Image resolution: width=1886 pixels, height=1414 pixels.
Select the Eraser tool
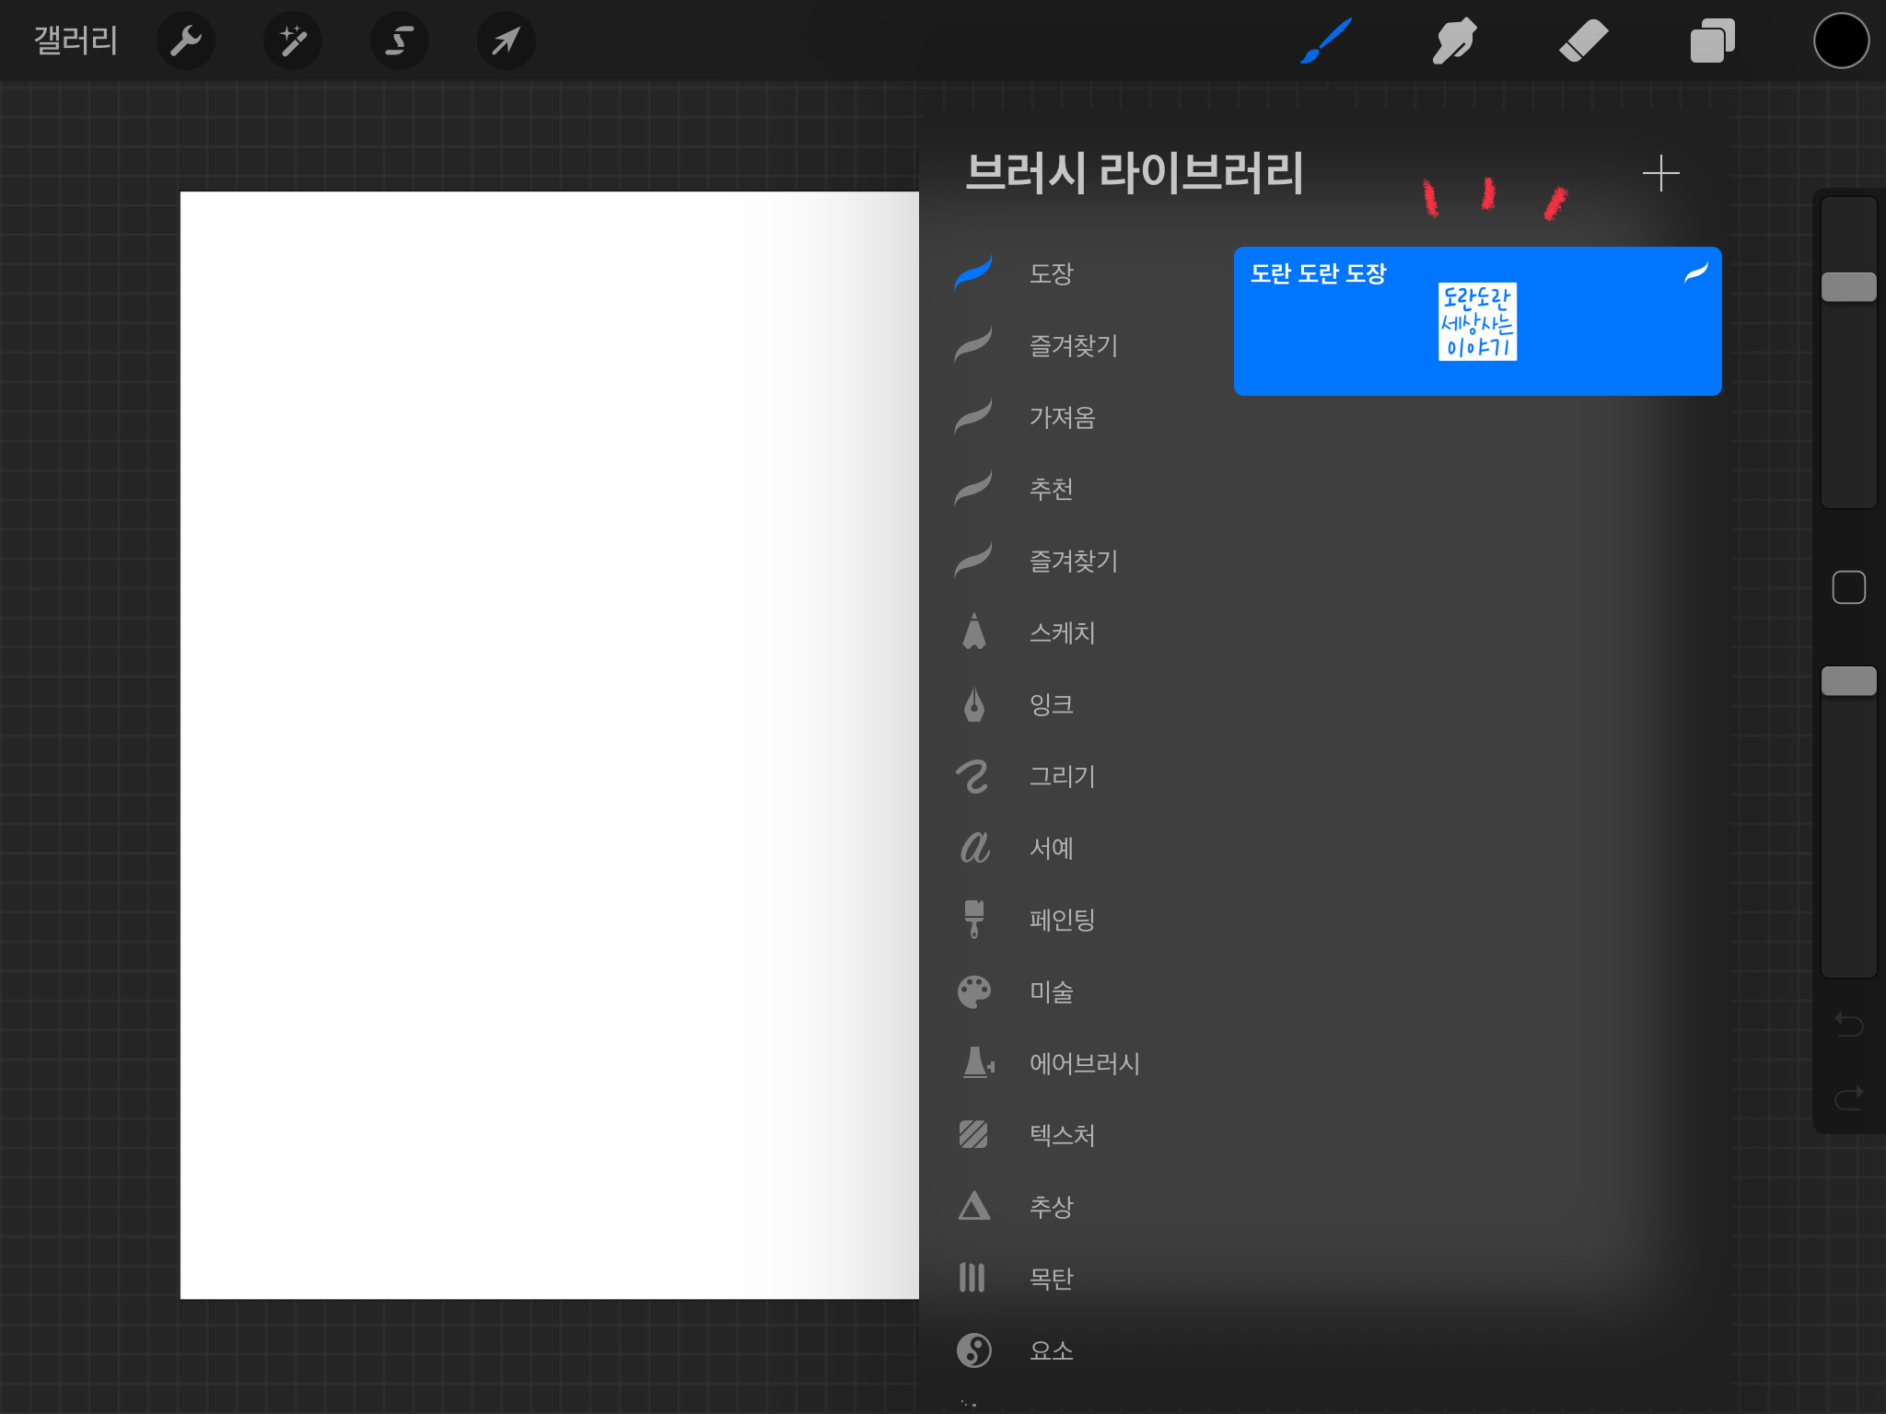click(1583, 41)
